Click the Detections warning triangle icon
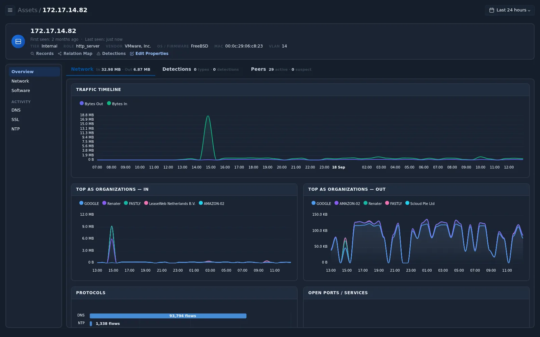Screen dimensions: 540x337 (99, 54)
